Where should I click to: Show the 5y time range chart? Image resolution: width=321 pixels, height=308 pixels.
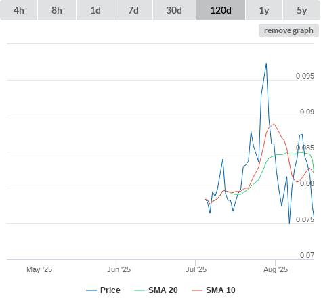pyautogui.click(x=302, y=10)
